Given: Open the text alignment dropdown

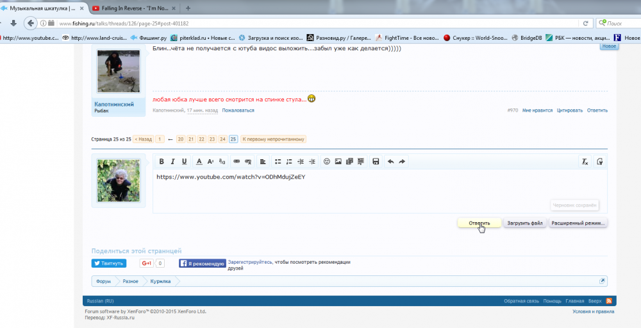Looking at the screenshot, I should pos(263,161).
